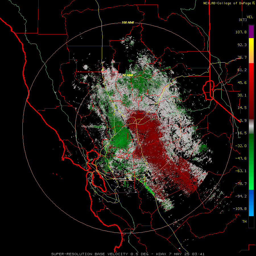Screen dimensions: 256x256
Task: Click the -78.7 velocity scale value
Action: click(x=241, y=184)
